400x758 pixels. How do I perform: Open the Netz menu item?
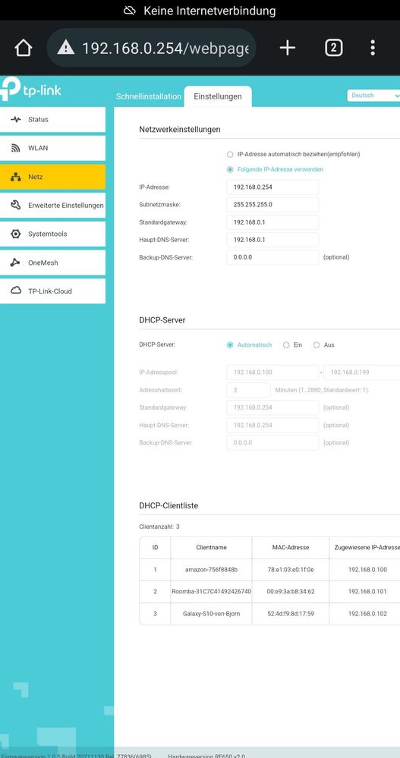click(x=52, y=177)
